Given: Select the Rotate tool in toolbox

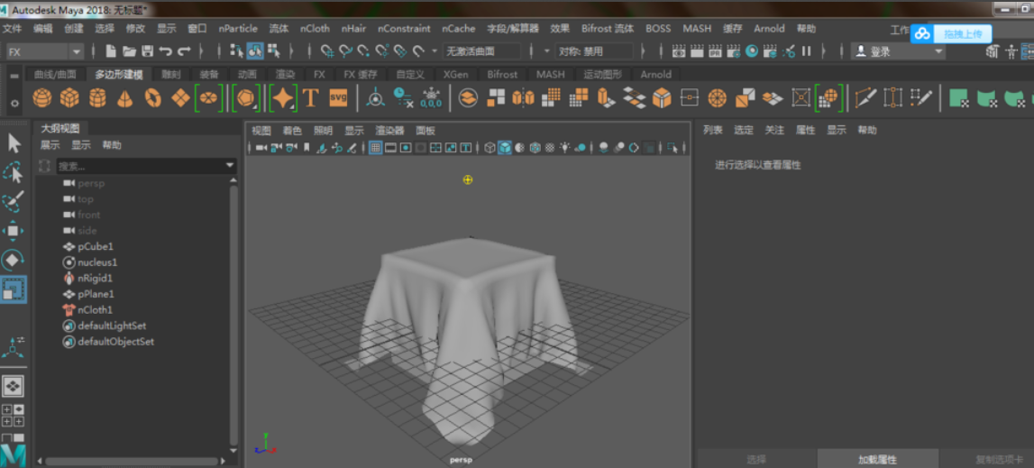Looking at the screenshot, I should click(x=14, y=260).
